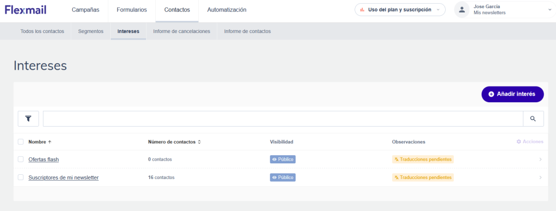The height and width of the screenshot is (211, 556).
Task: Click the "0 contactos" cell
Action: tap(160, 160)
